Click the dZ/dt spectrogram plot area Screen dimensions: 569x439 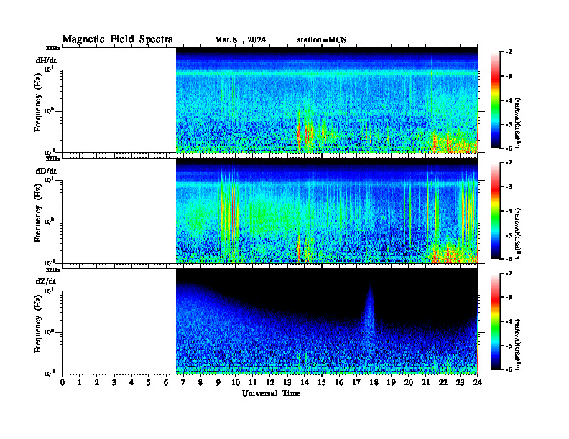tap(327, 321)
